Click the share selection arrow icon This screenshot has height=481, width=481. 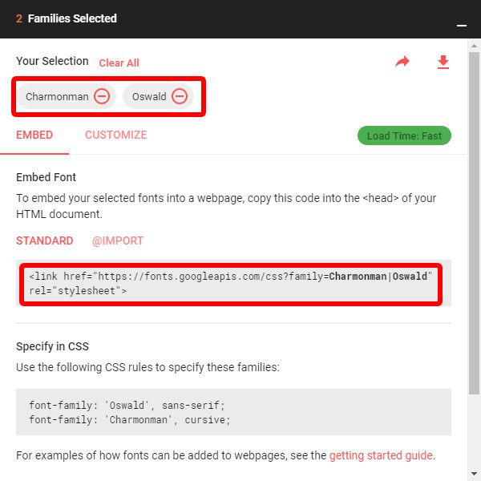click(402, 62)
